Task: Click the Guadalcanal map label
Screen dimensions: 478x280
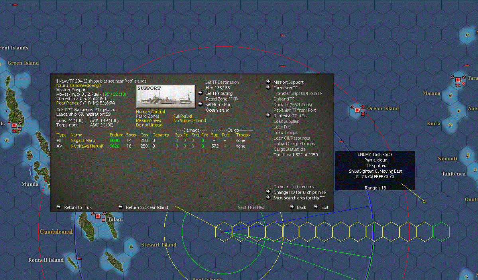Action: pyautogui.click(x=56, y=232)
